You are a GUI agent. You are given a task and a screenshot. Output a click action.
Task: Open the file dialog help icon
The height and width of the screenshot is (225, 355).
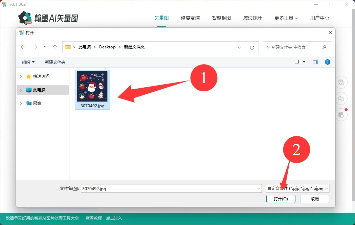point(327,62)
